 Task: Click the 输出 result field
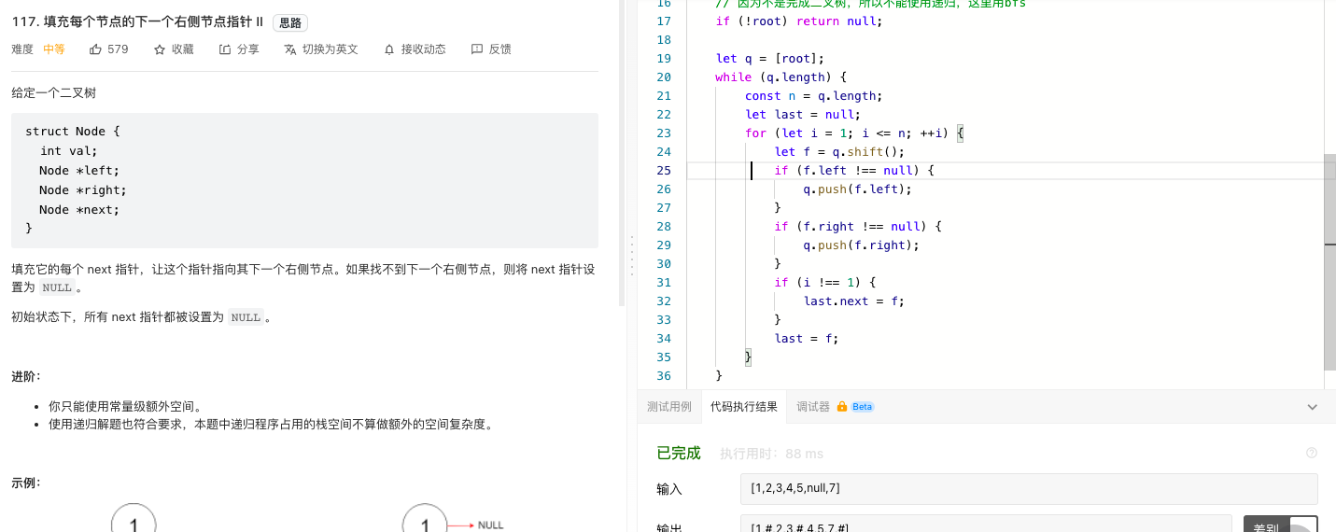click(x=985, y=525)
